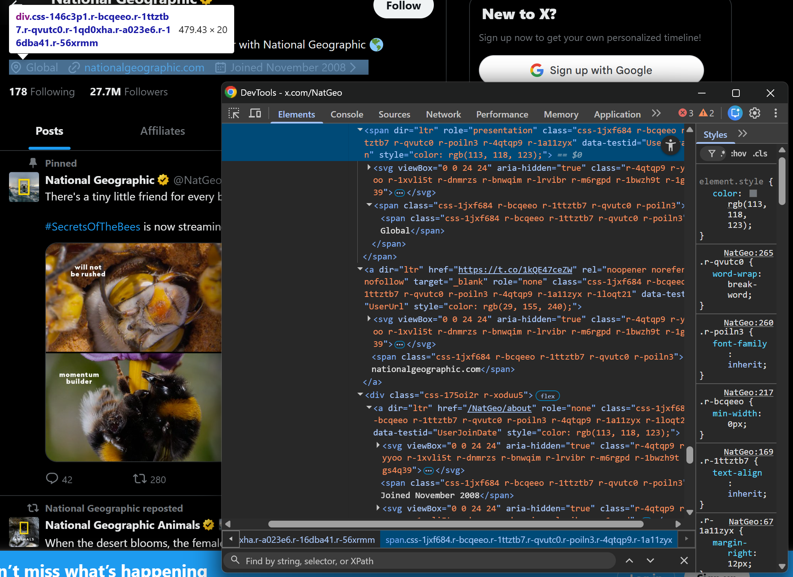The image size is (793, 577).
Task: Open NatGeo:265 stylesheet source link
Action: 748,253
